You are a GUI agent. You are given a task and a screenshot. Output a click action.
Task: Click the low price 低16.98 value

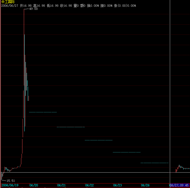tap(52, 6)
